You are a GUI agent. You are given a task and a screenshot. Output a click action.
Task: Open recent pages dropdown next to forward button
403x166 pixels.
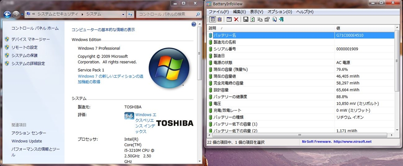pos(22,15)
